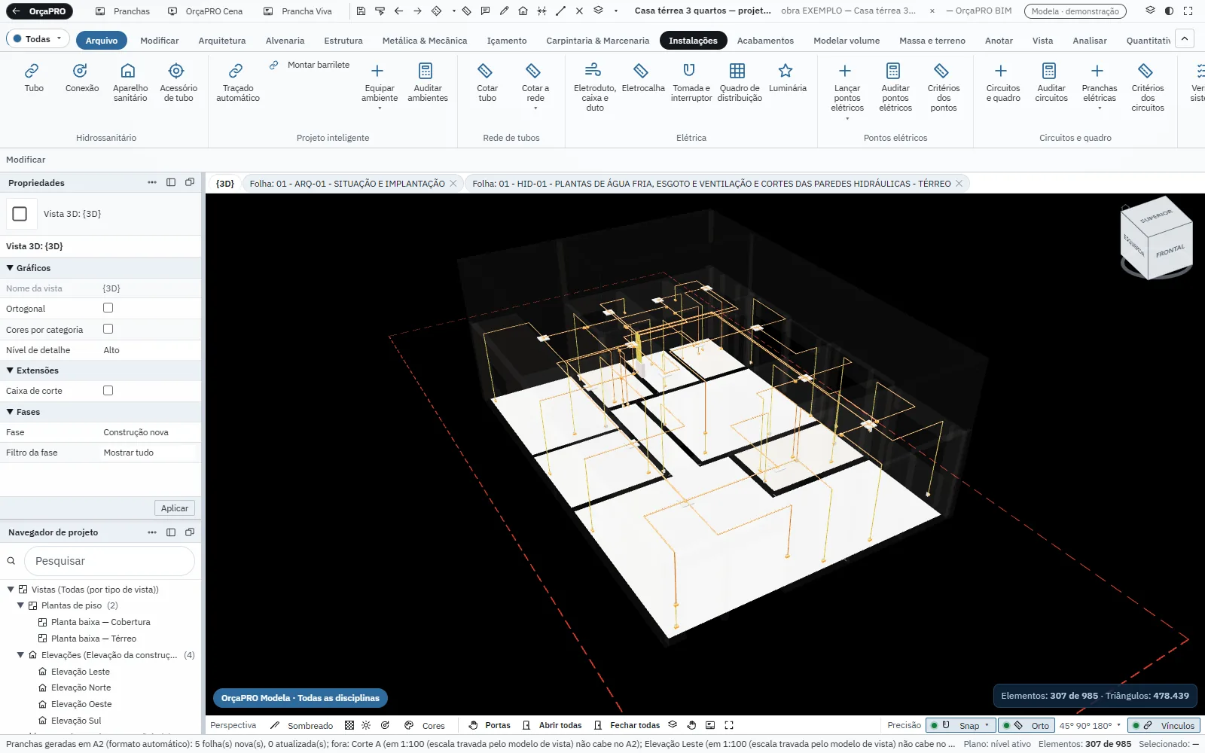Click Abrir todas doors button

(x=552, y=725)
